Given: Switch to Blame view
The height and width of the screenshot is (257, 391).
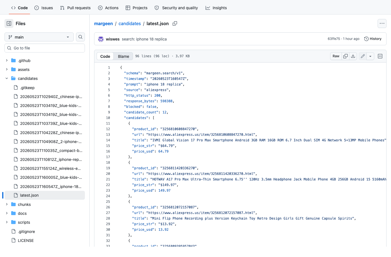Looking at the screenshot, I should (123, 56).
